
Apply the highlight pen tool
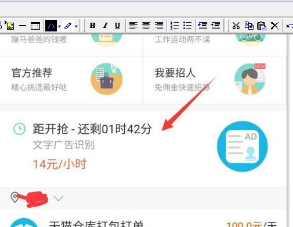point(68,26)
